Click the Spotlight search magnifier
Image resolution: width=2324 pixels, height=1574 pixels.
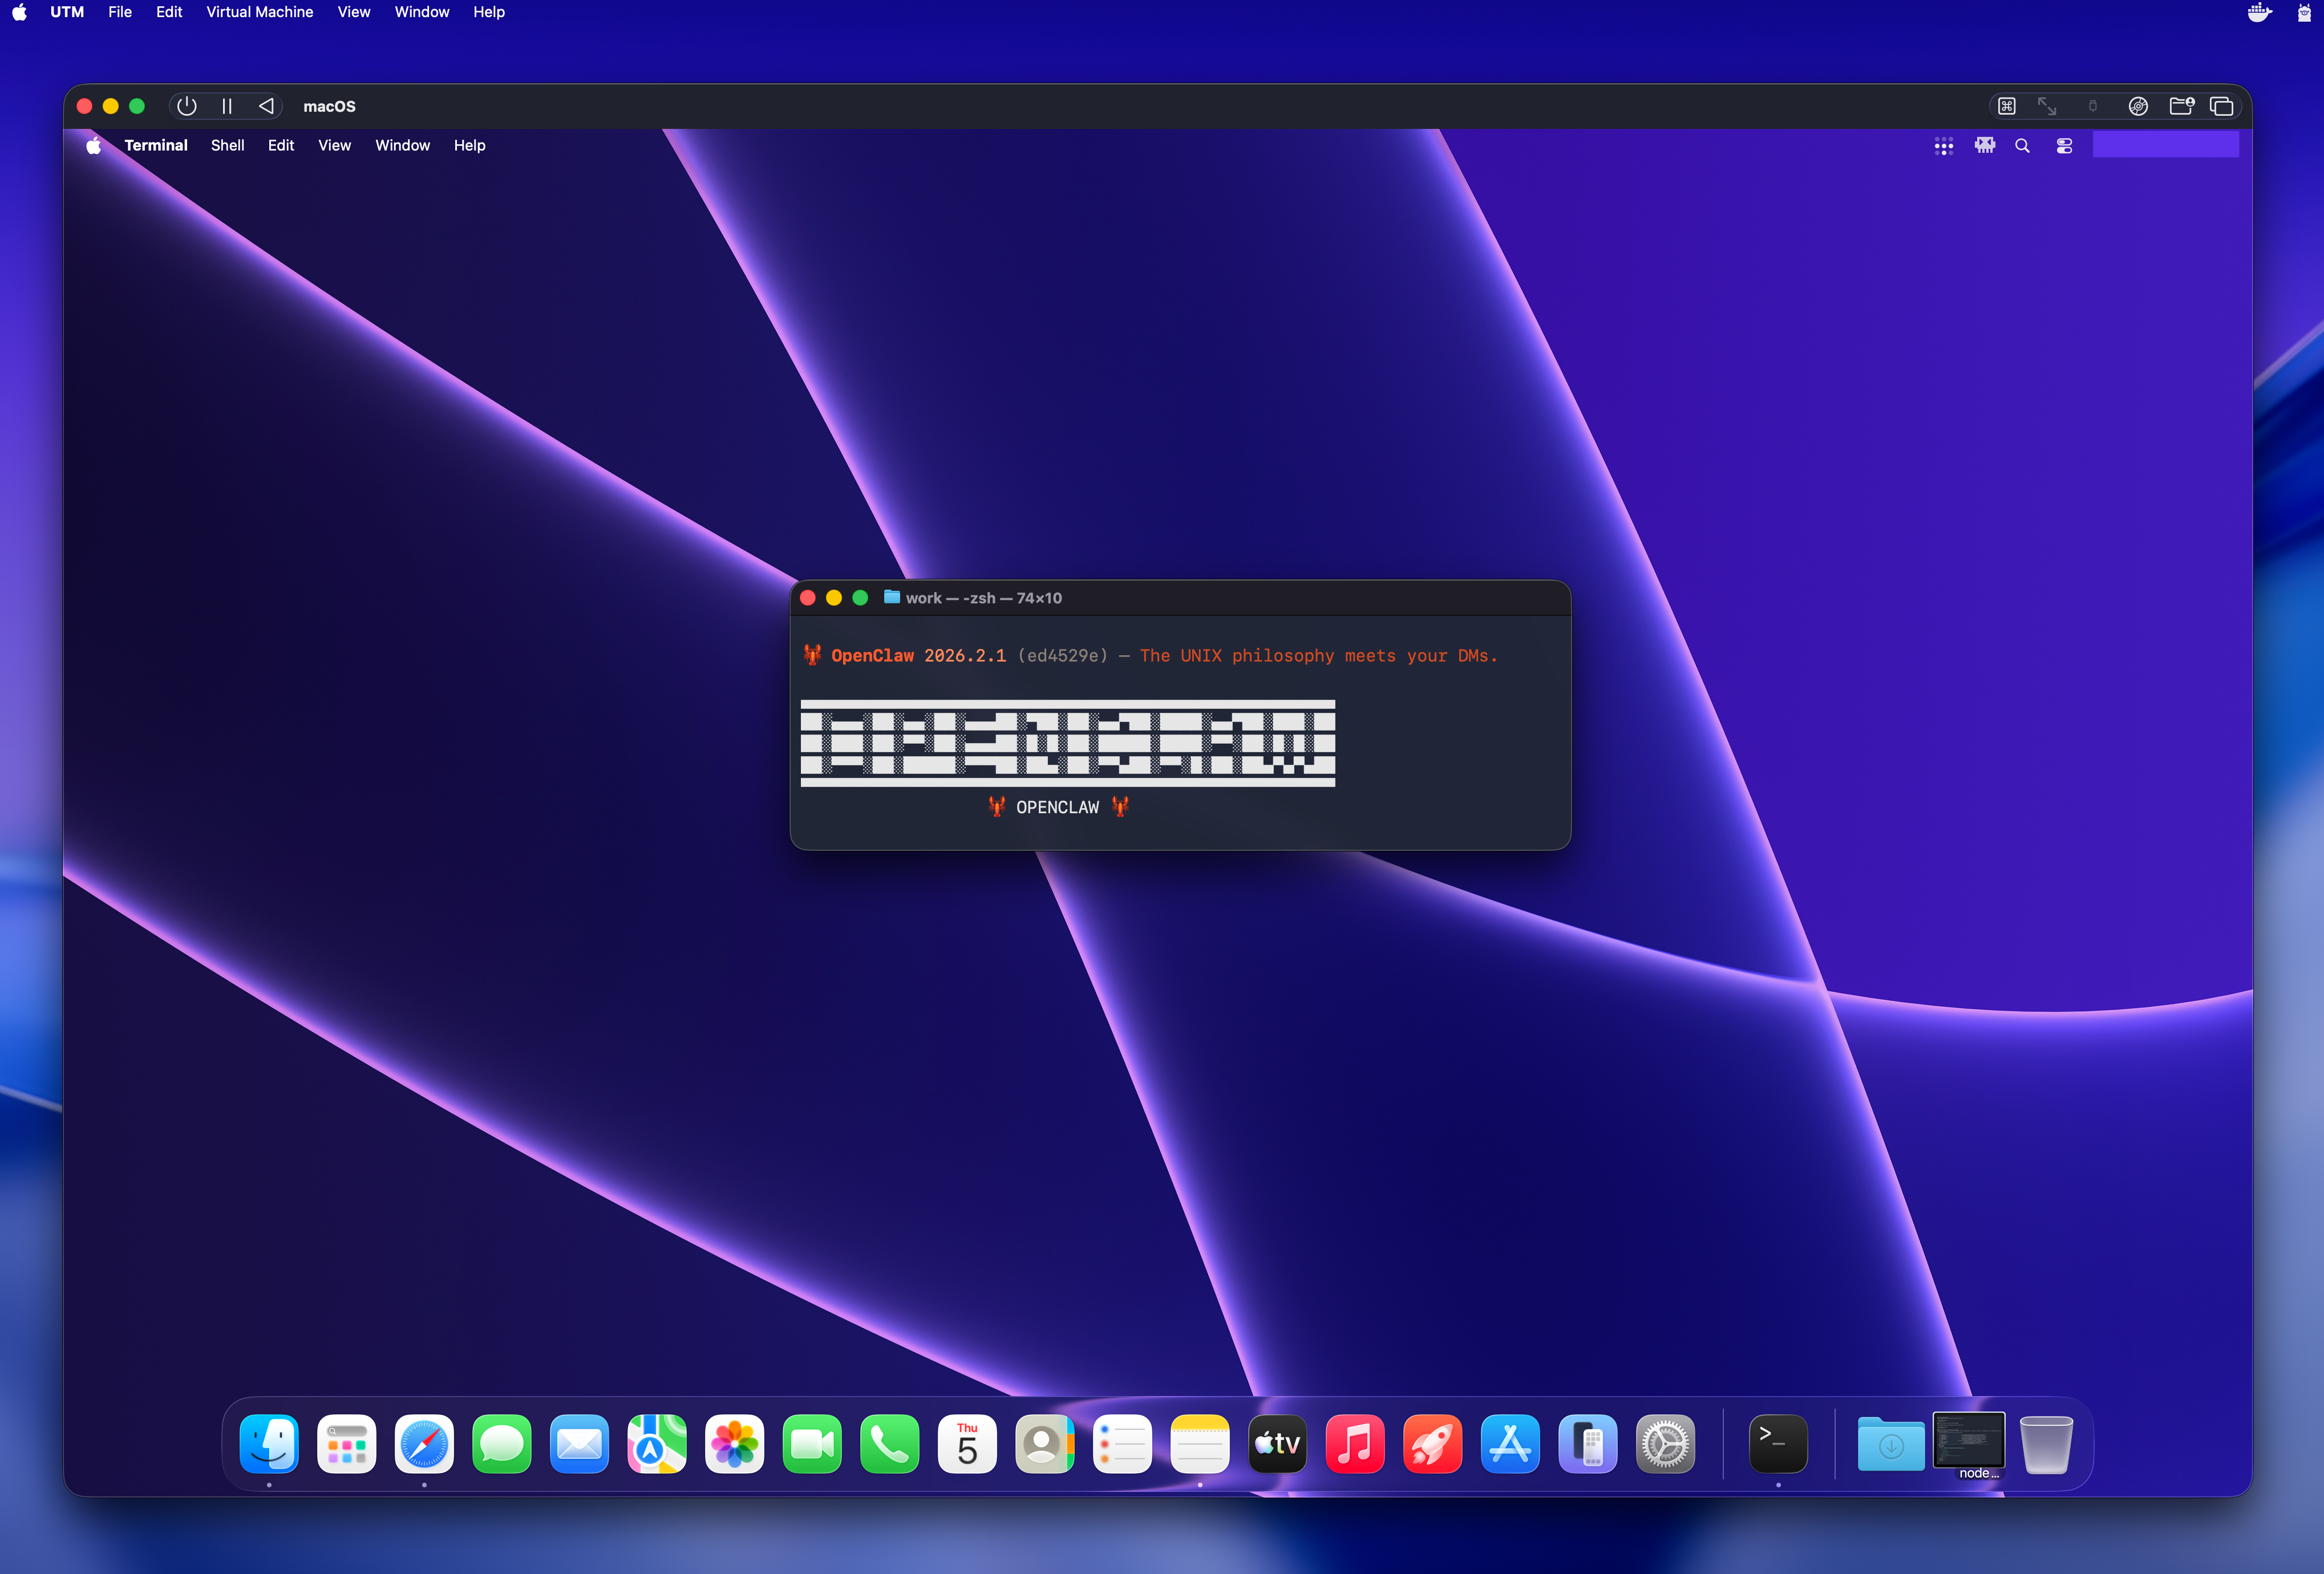[x=2022, y=146]
